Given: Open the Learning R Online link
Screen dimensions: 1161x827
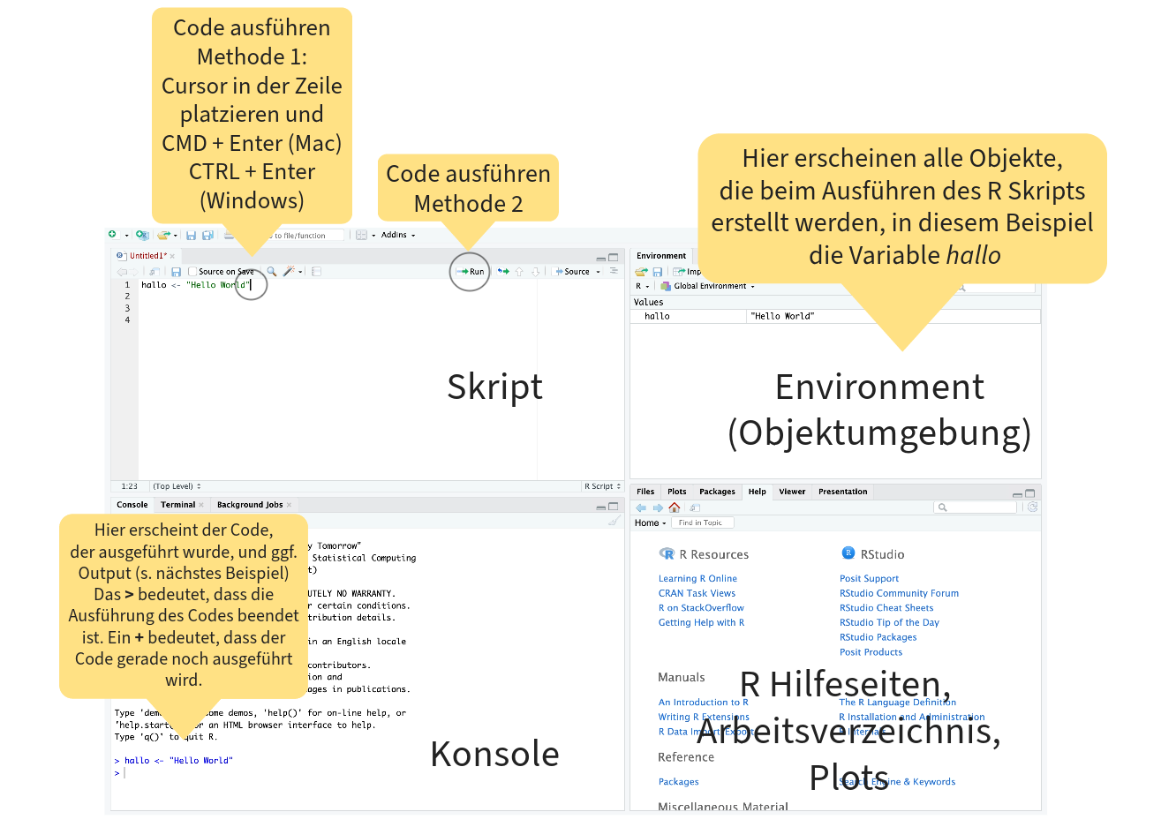Looking at the screenshot, I should coord(697,579).
